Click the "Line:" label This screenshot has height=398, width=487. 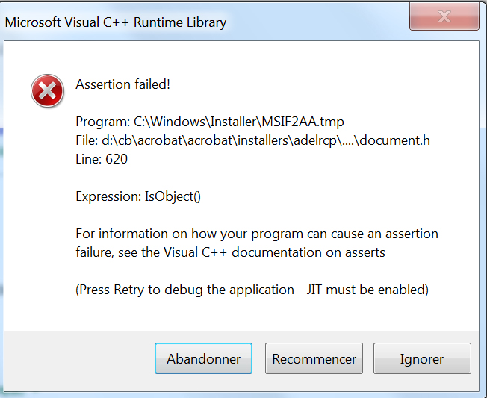pos(89,159)
